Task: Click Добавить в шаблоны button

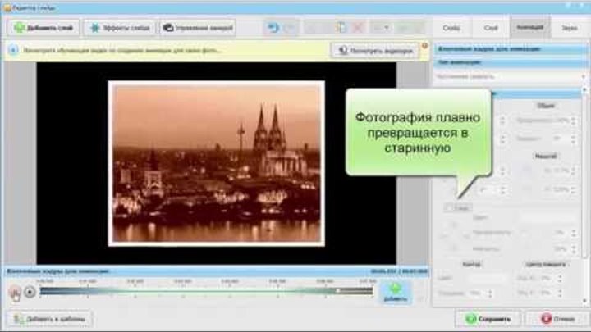Action: tap(51, 318)
